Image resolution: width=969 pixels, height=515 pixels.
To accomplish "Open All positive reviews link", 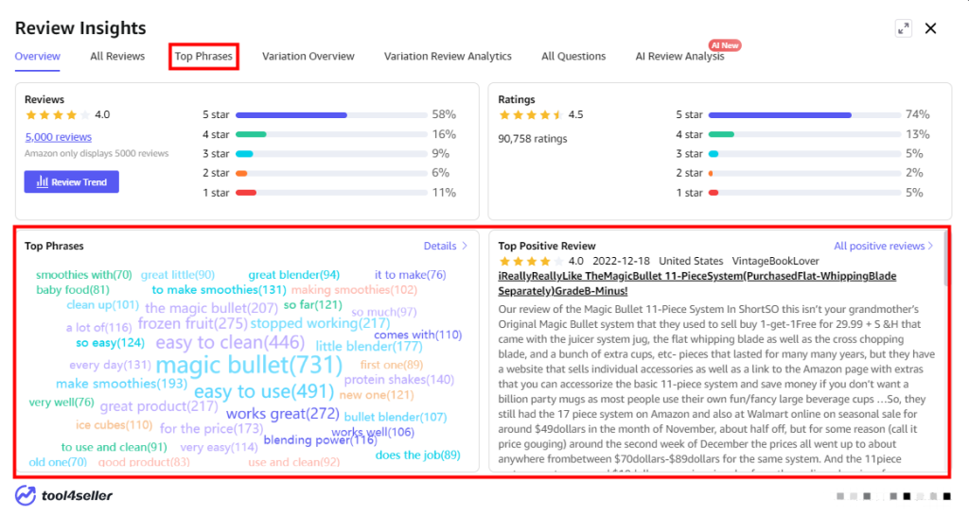I will click(879, 246).
